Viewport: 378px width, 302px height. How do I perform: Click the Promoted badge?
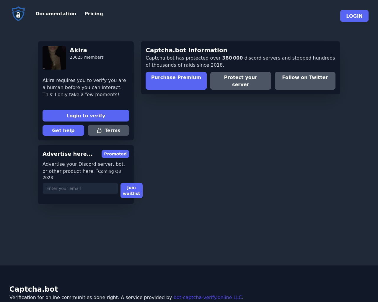[115, 154]
